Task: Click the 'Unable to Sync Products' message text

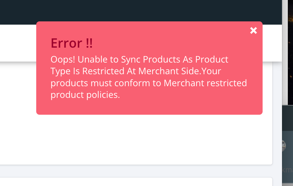Action: click(x=139, y=60)
